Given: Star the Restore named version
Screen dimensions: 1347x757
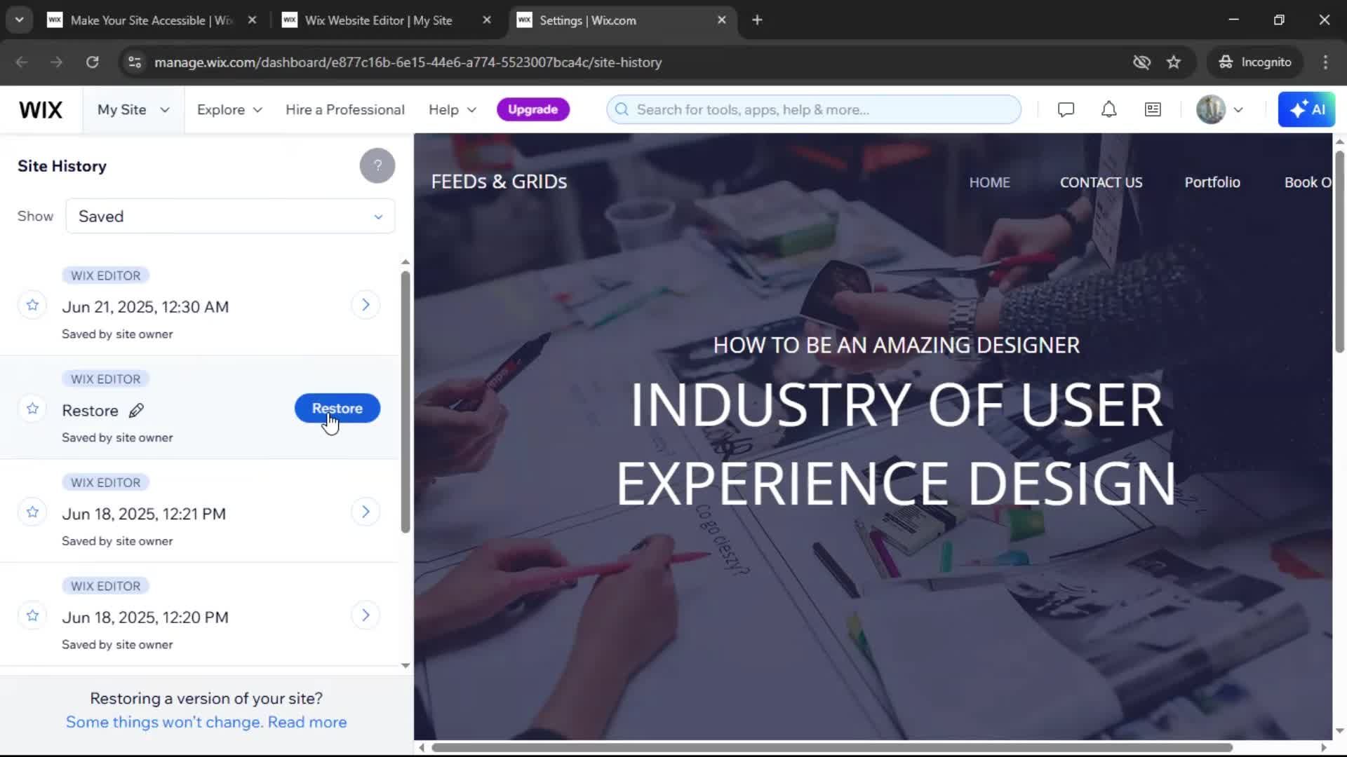Looking at the screenshot, I should click(x=32, y=409).
